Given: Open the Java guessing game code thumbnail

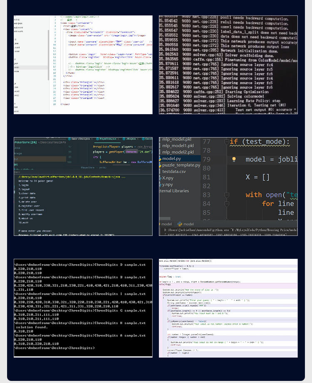Looking at the screenshot, I should (x=228, y=308).
